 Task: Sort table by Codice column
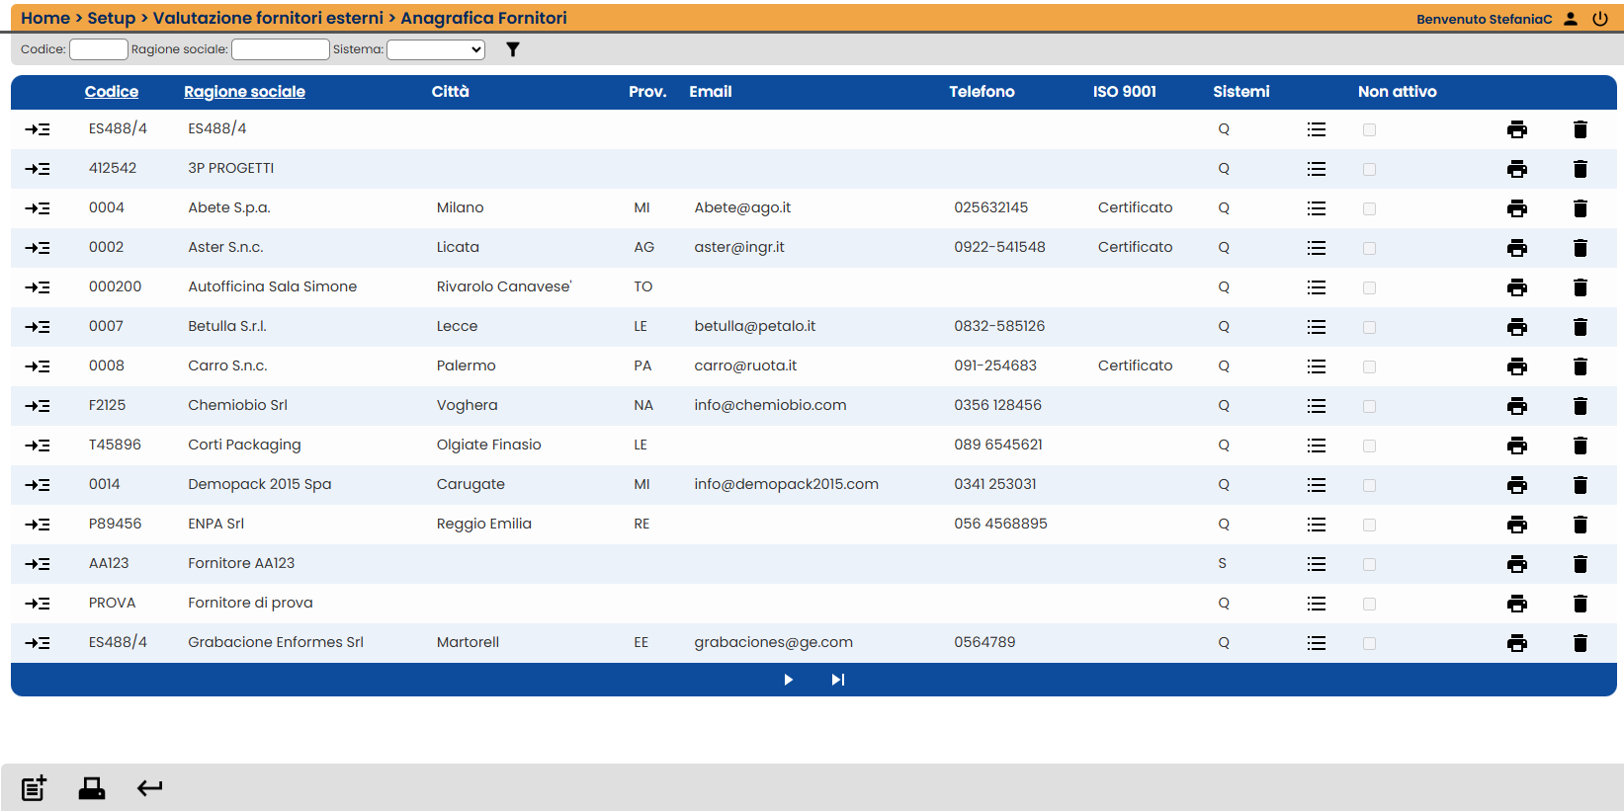pos(112,92)
